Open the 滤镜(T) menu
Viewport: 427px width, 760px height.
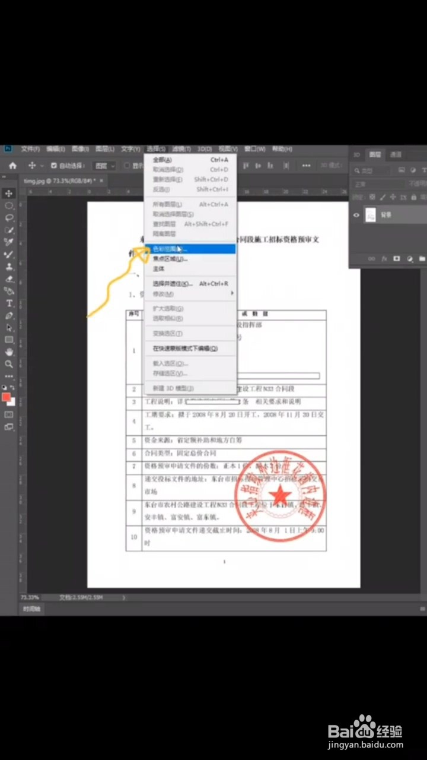tap(181, 149)
